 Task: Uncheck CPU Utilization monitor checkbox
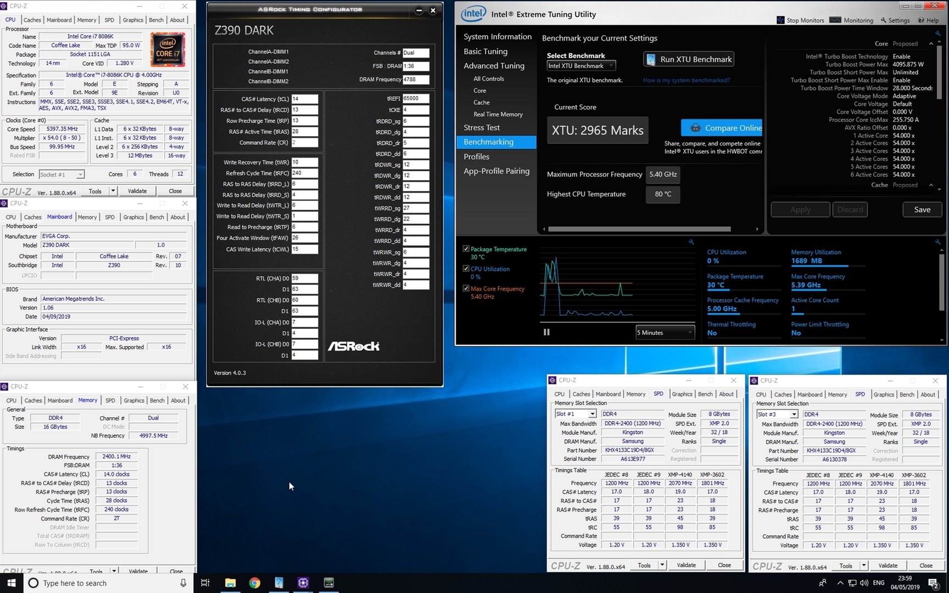point(466,268)
